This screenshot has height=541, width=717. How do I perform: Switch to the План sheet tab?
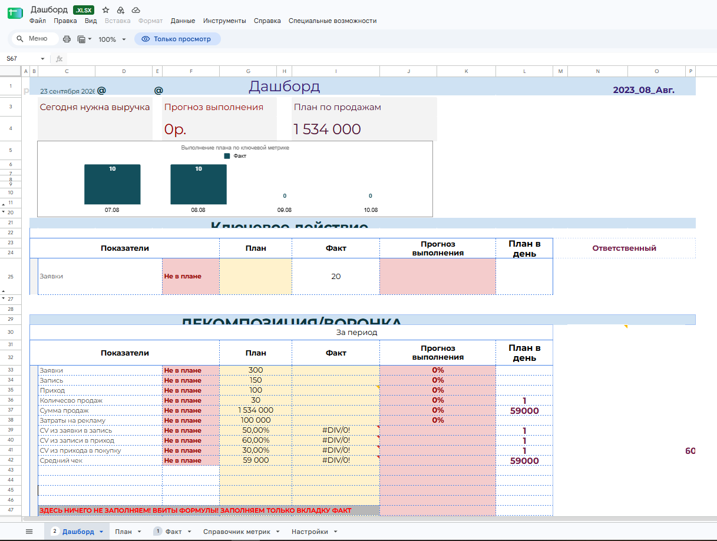pyautogui.click(x=124, y=532)
